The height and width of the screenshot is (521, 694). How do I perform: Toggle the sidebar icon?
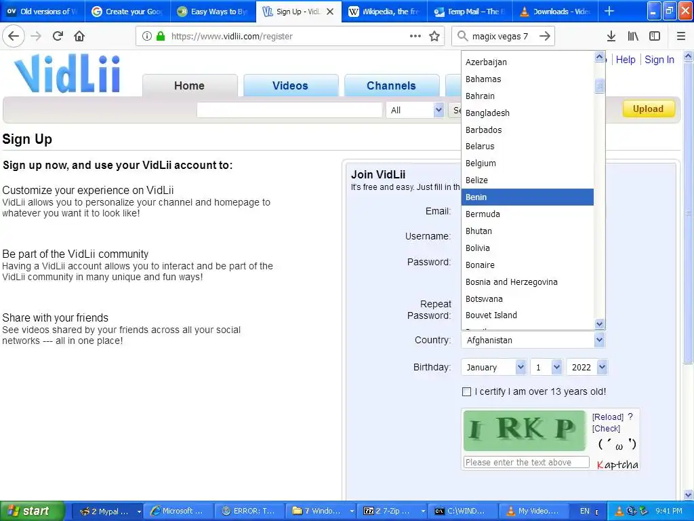(655, 36)
